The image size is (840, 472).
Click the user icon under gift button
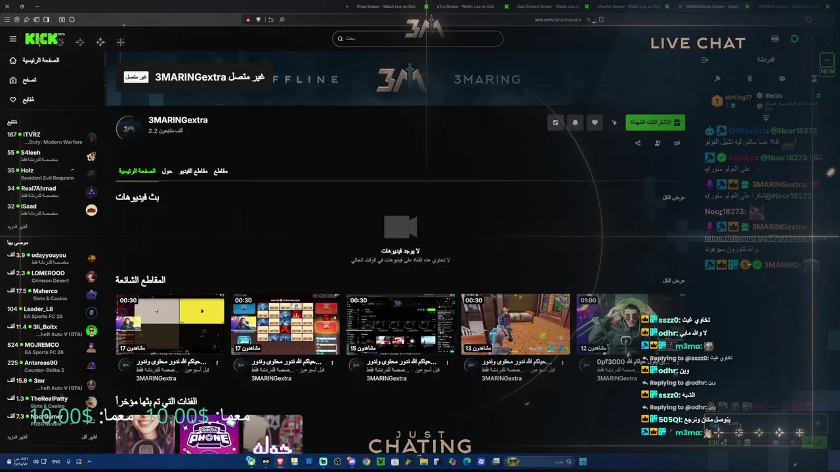[x=658, y=143]
